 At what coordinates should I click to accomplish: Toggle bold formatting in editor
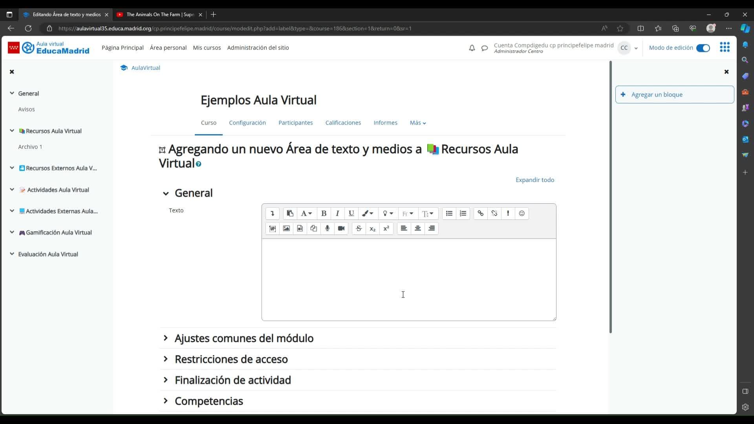(324, 213)
